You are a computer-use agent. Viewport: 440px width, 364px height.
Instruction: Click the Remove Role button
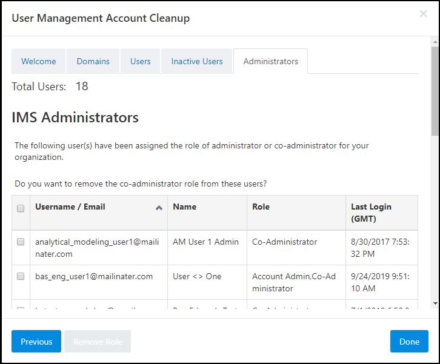coord(98,341)
